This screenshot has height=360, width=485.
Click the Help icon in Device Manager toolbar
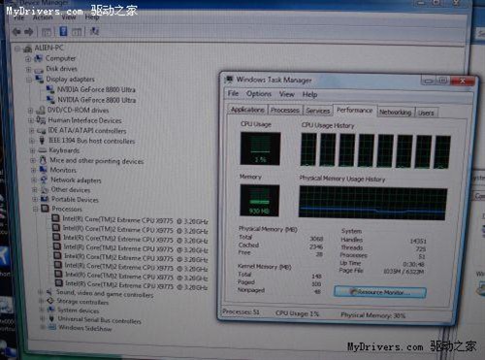click(x=63, y=31)
